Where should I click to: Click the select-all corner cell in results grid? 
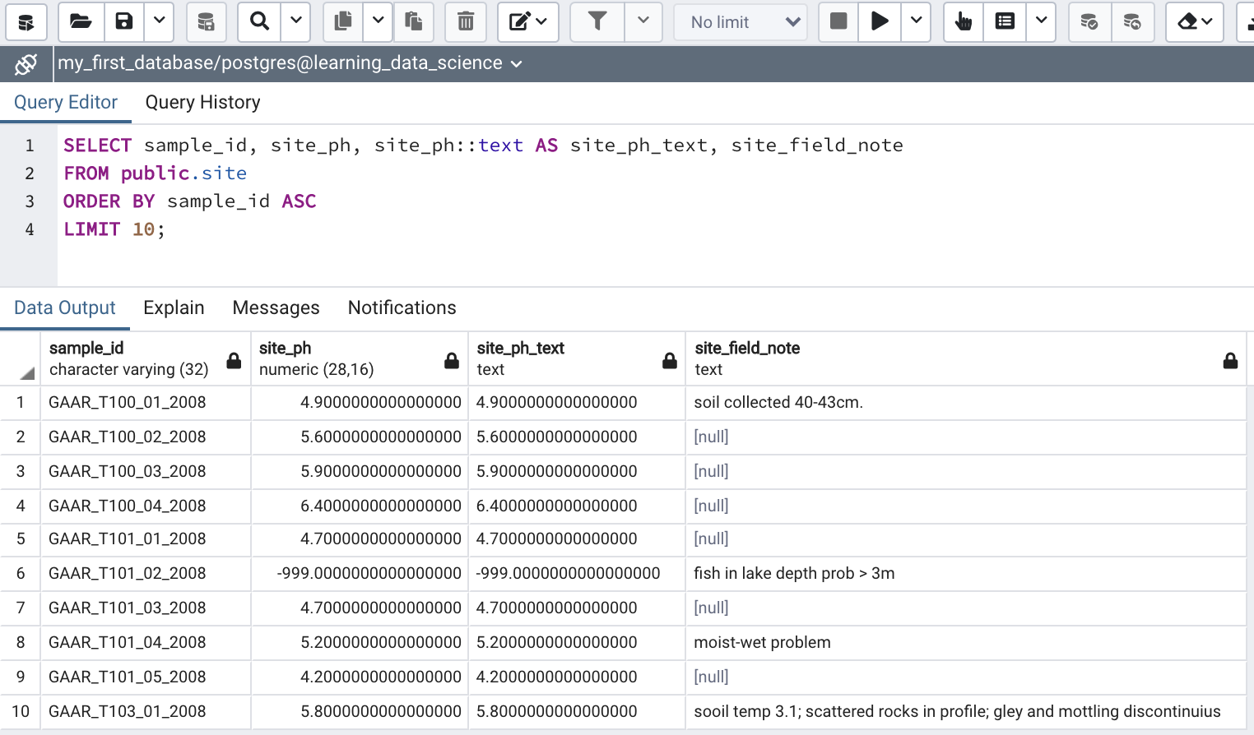click(x=21, y=358)
